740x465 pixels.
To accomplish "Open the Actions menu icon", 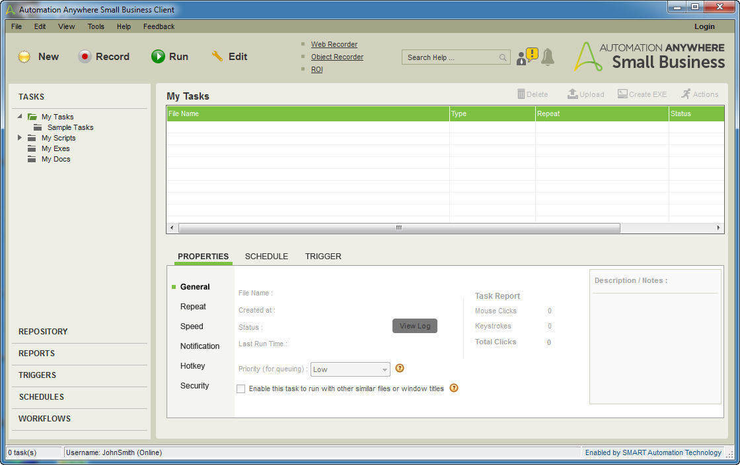I will point(700,94).
